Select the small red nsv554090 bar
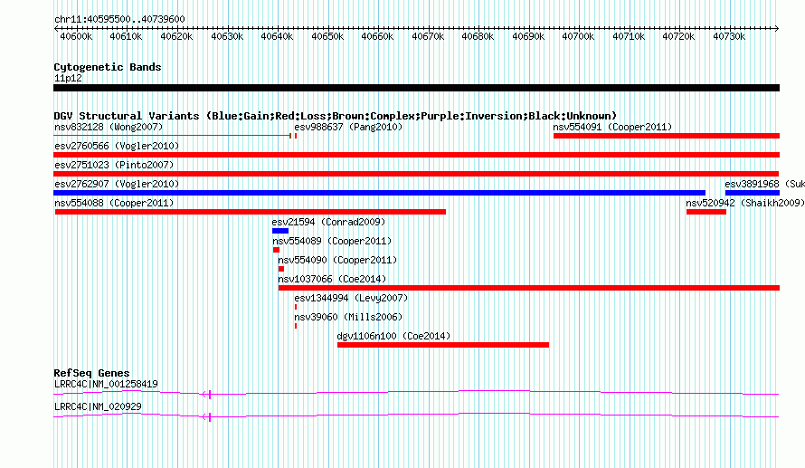Image resolution: width=805 pixels, height=468 pixels. [281, 269]
